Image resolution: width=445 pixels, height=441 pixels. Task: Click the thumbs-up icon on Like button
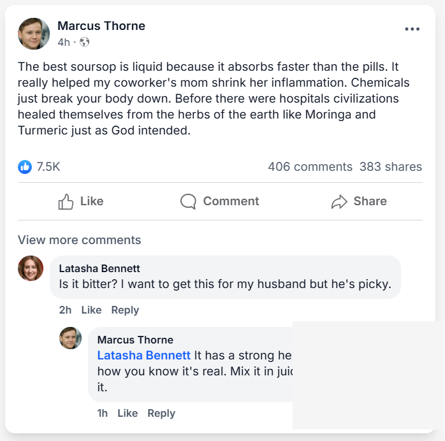point(66,201)
